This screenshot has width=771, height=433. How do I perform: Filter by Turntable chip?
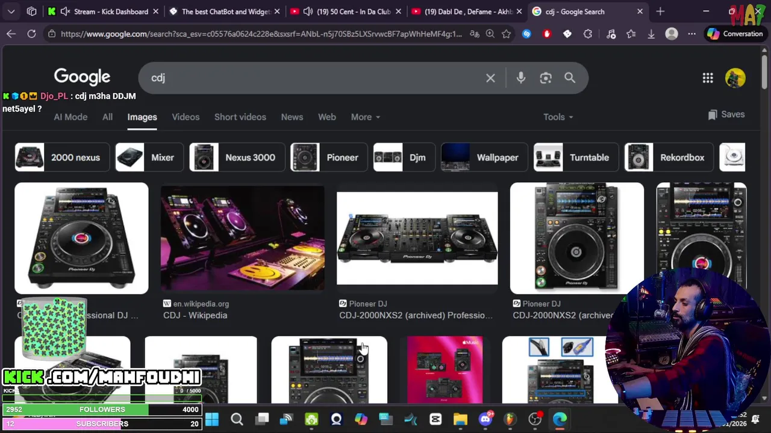pyautogui.click(x=576, y=158)
